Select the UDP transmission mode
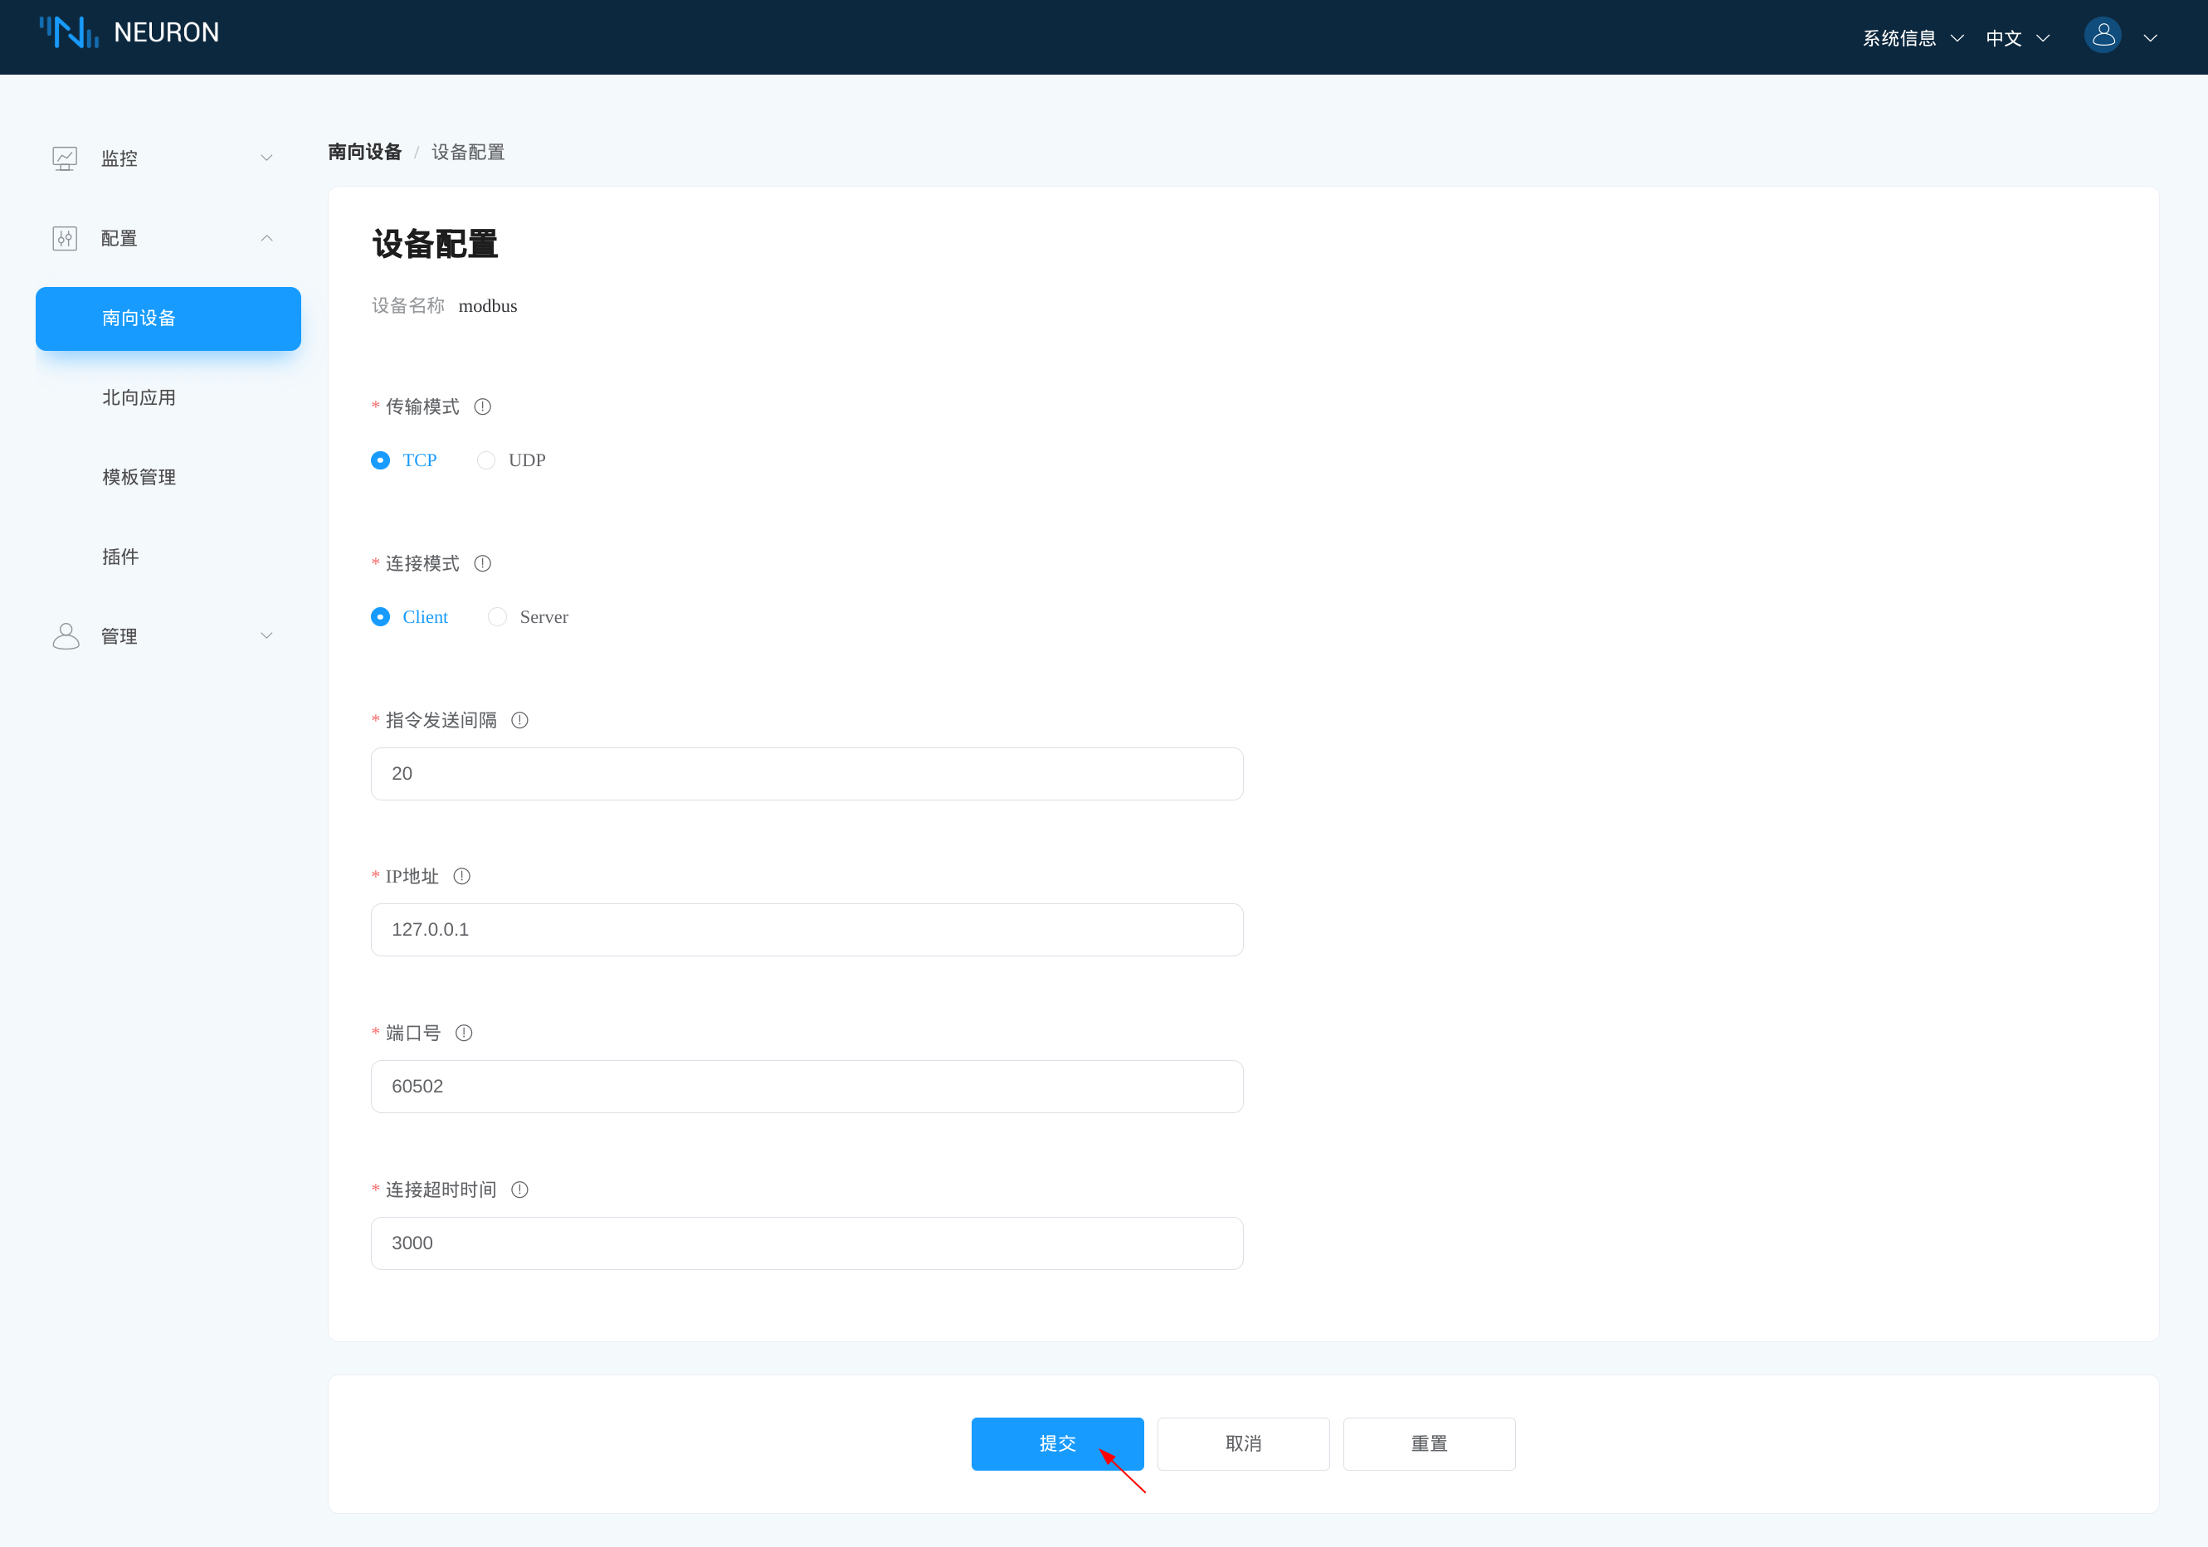 pyautogui.click(x=486, y=460)
